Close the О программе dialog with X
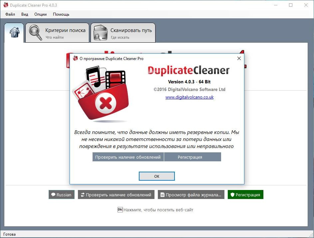 tap(239, 58)
